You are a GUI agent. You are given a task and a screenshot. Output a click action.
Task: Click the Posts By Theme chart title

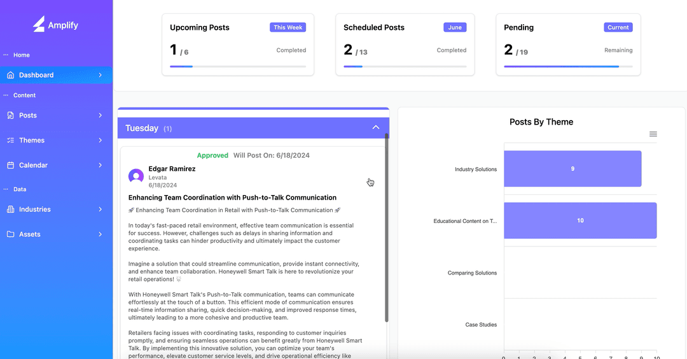pos(541,122)
